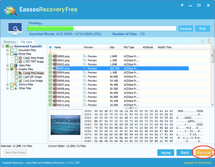
Task: Sort files by the Size column
Action: pos(112,47)
